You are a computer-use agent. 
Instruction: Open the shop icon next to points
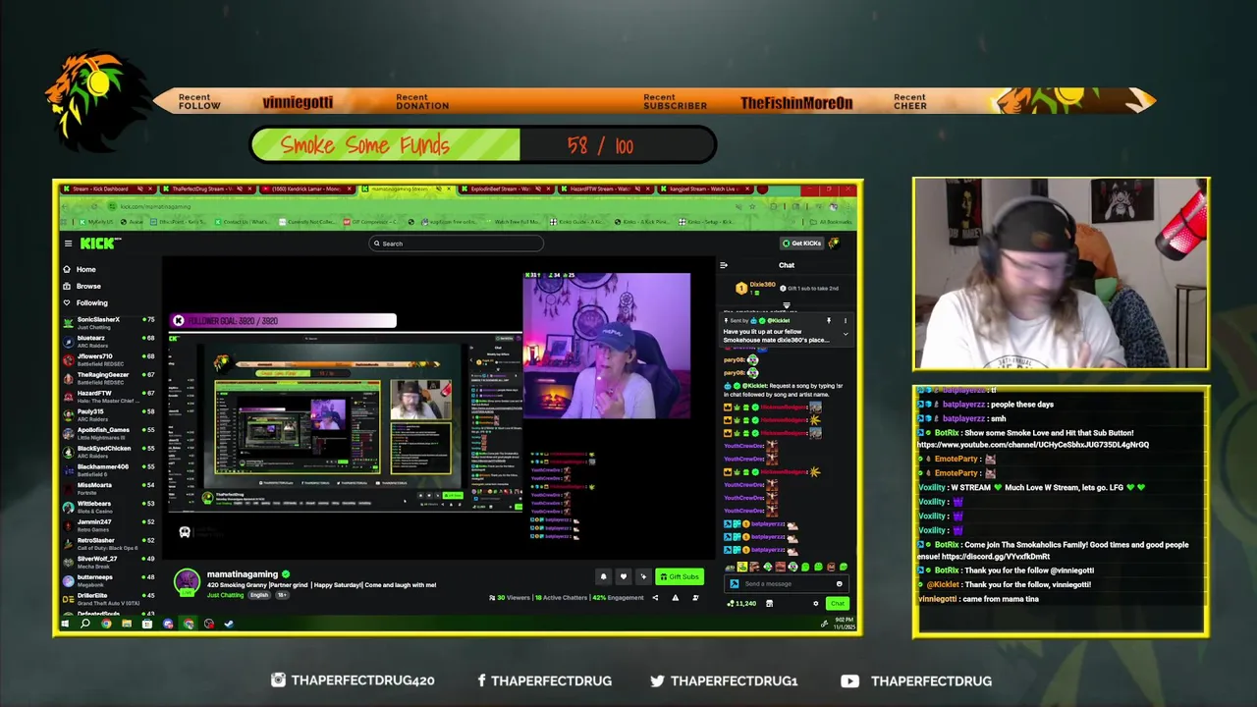pos(769,603)
